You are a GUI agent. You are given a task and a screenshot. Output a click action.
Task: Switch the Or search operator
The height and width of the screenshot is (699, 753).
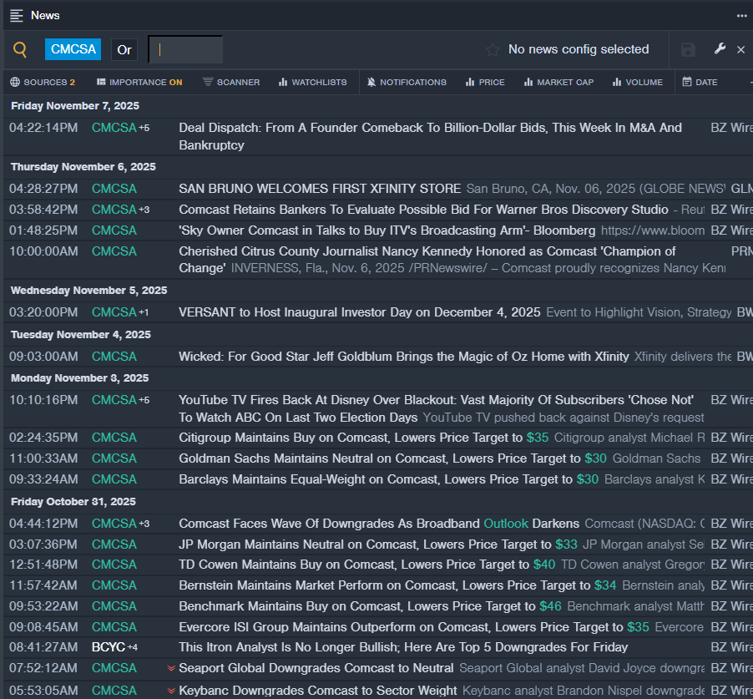pos(124,50)
